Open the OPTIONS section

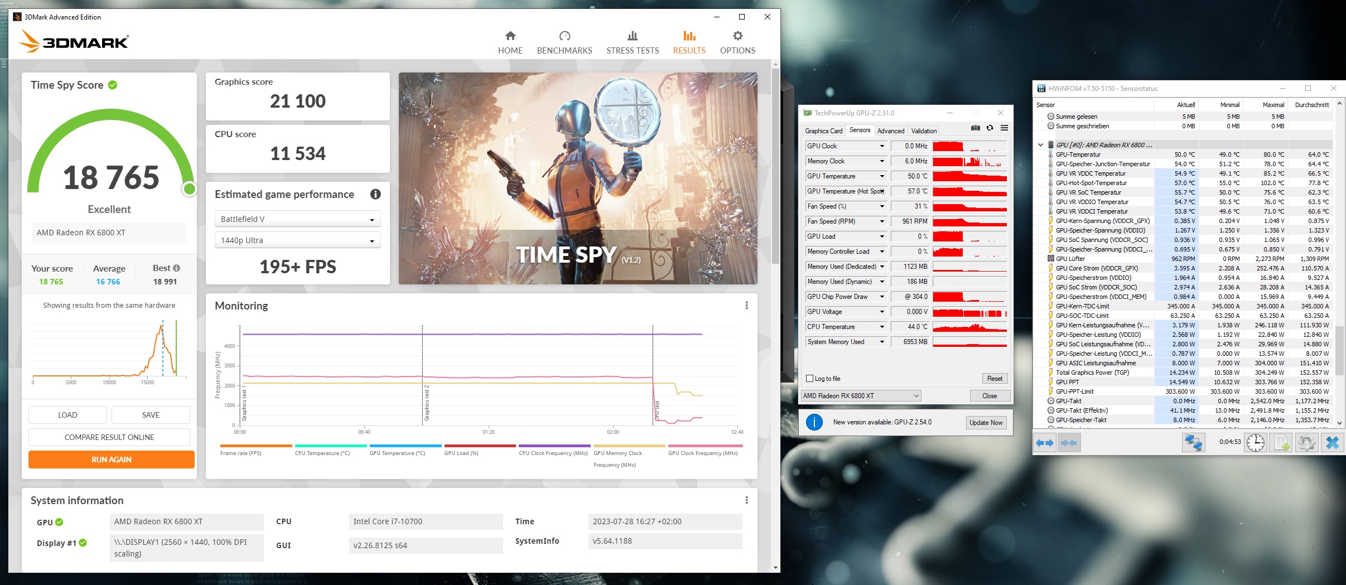pyautogui.click(x=737, y=43)
